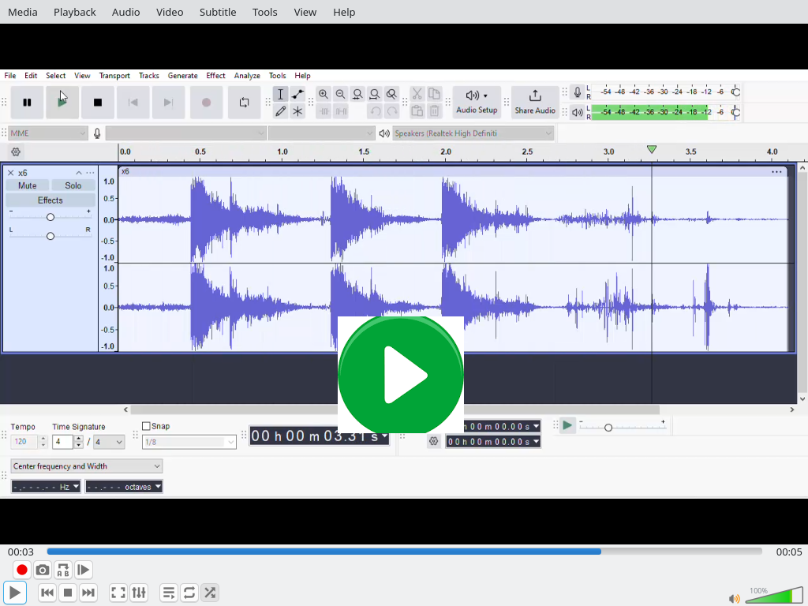Toggle VLC random shuffle playback

pyautogui.click(x=209, y=593)
